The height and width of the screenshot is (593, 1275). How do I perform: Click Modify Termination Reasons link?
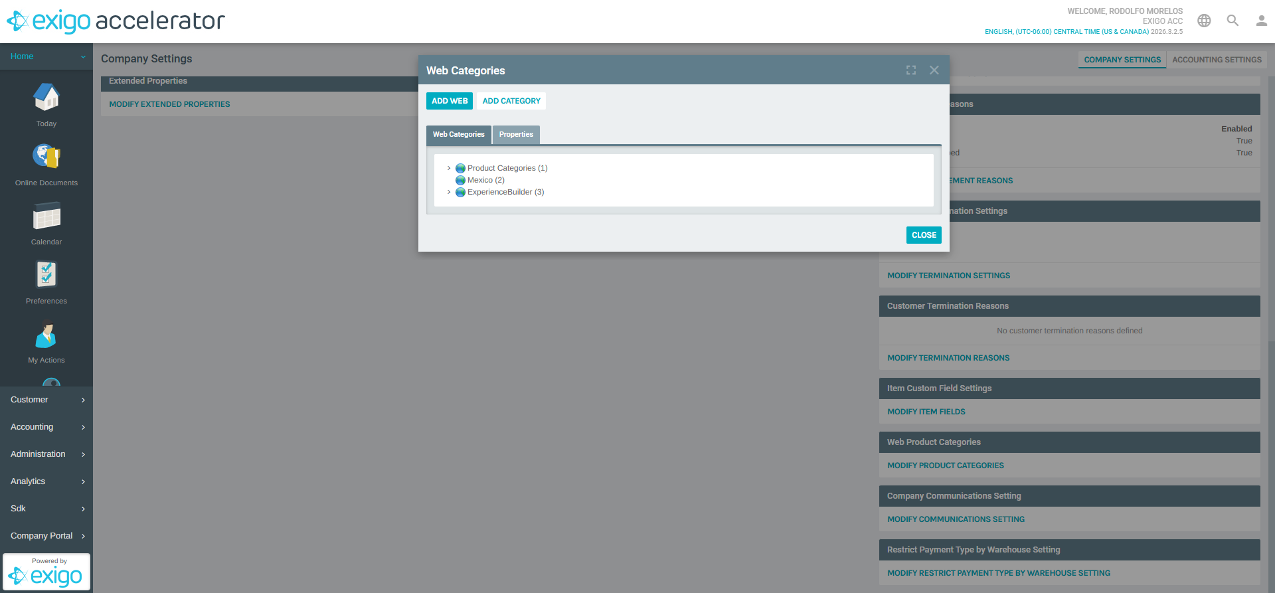point(948,358)
